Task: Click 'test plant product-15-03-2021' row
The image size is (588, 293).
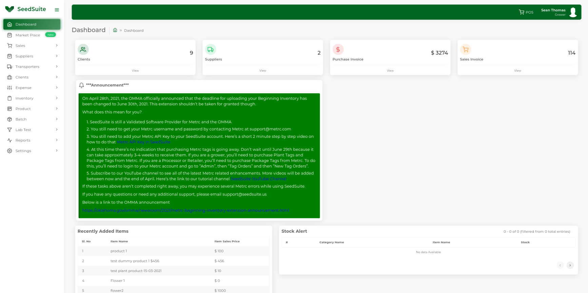Action: coord(173,271)
